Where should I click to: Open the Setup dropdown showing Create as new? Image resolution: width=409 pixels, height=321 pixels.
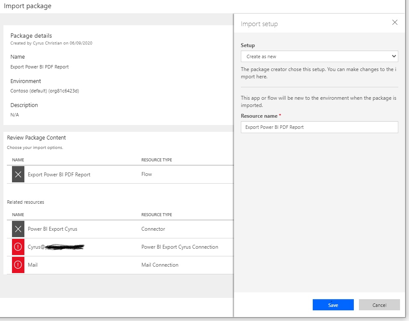tap(319, 56)
